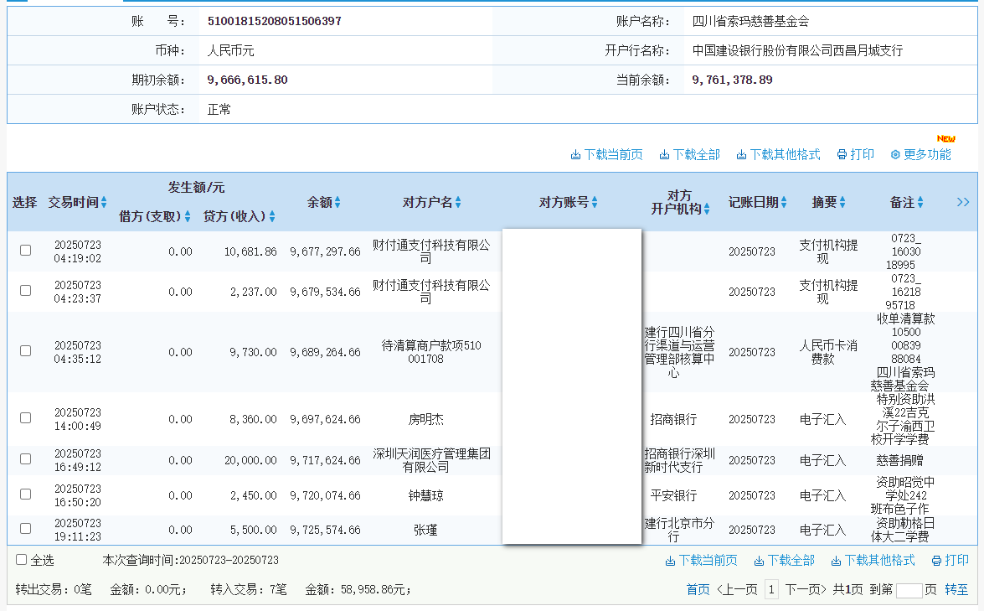Click the top 下载其他格式 download icon
Image resolution: width=984 pixels, height=611 pixels.
point(741,155)
